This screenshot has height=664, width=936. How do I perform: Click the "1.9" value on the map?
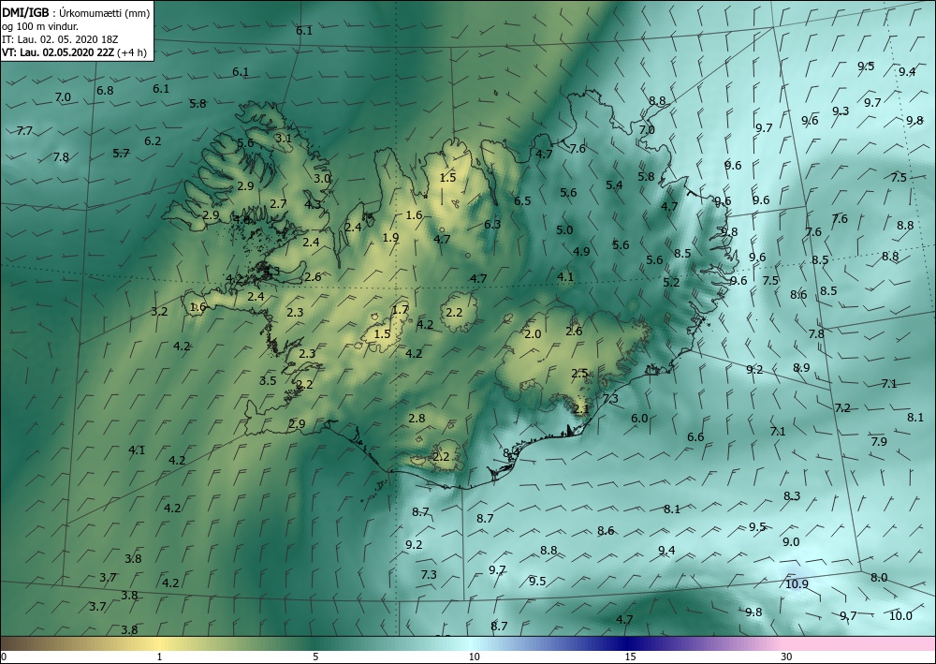click(390, 238)
